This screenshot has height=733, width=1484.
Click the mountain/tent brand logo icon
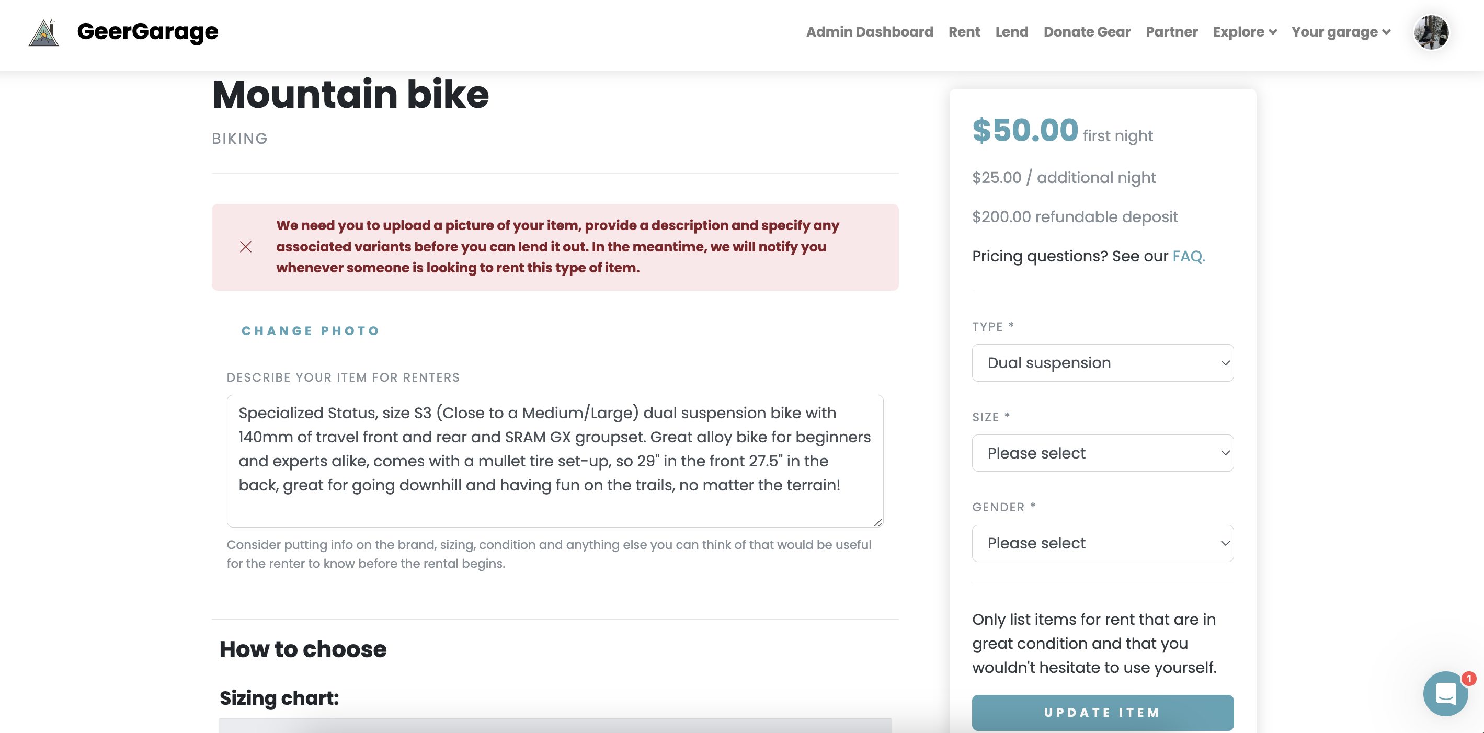[44, 32]
